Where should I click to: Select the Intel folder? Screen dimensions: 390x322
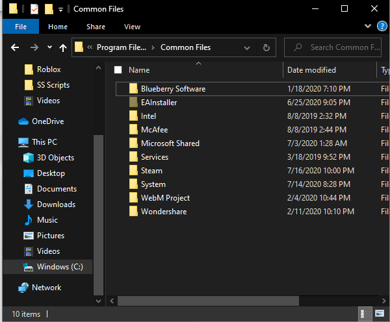[148, 116]
